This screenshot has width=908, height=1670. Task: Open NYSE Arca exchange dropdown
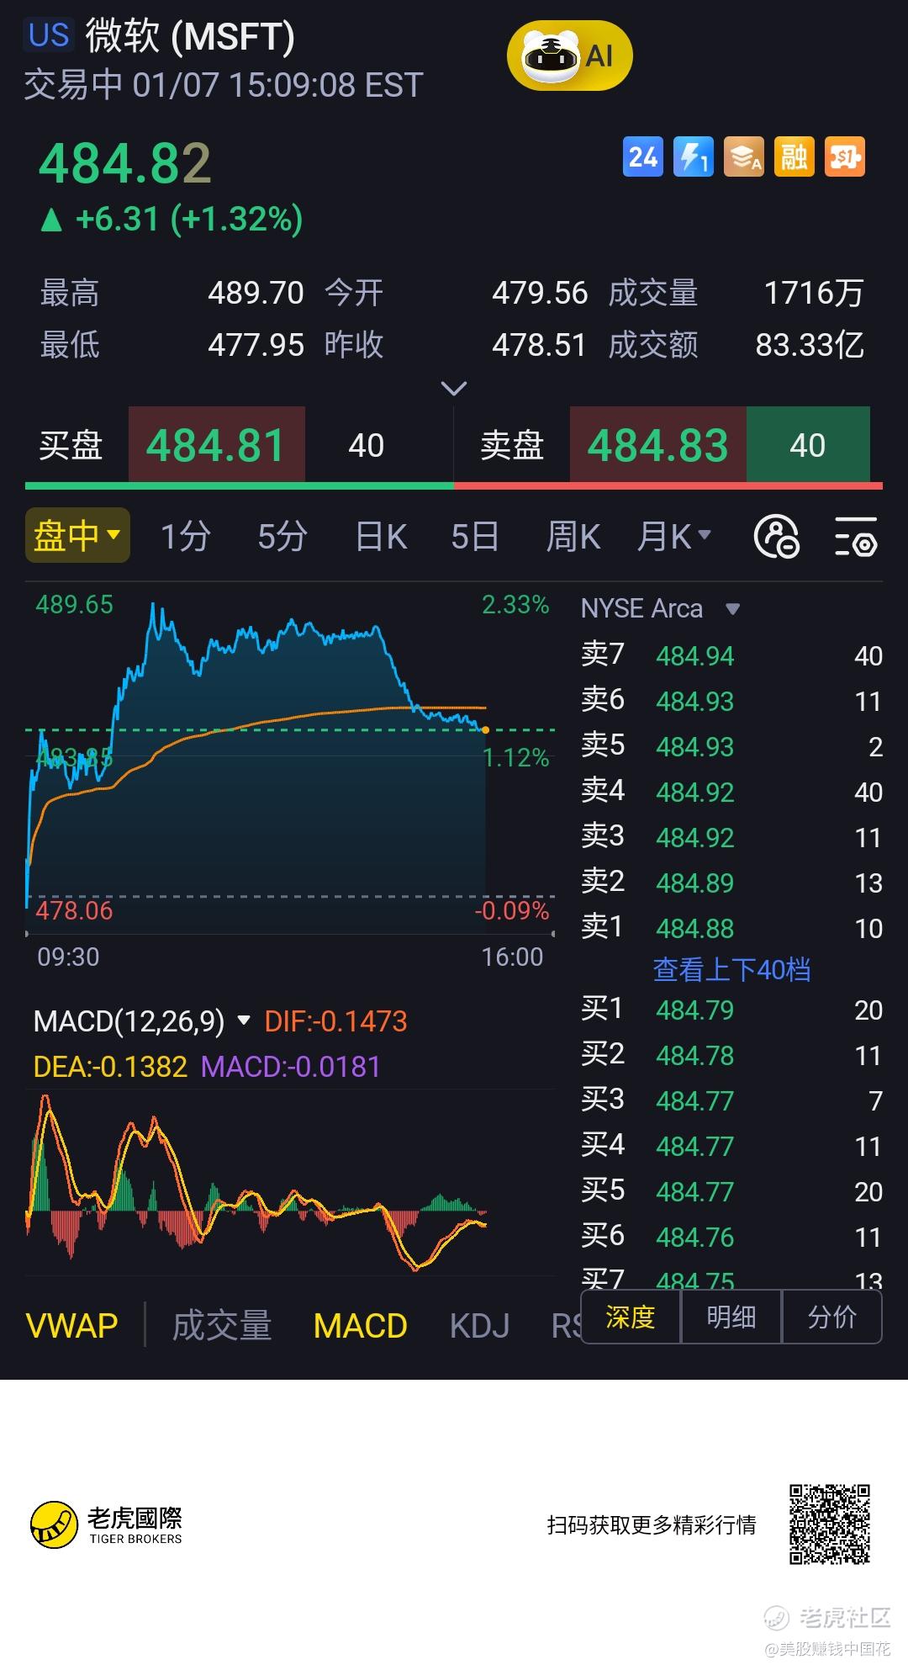[x=661, y=608]
